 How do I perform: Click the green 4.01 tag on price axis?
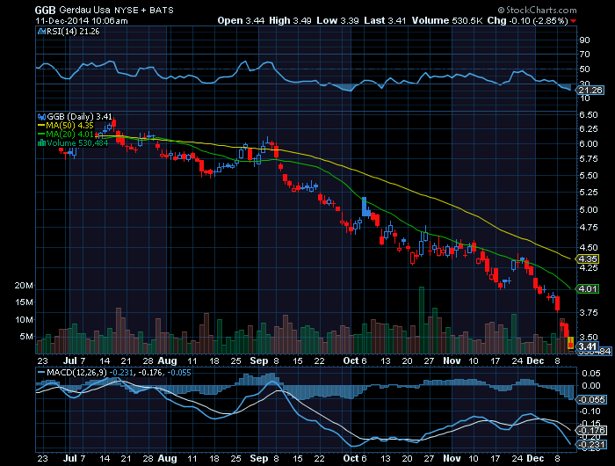pos(588,289)
